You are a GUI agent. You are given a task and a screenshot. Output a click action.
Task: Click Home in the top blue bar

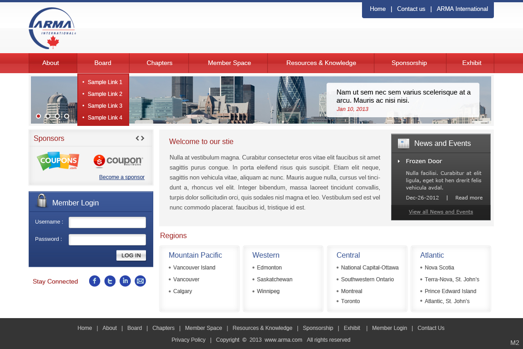tap(377, 9)
